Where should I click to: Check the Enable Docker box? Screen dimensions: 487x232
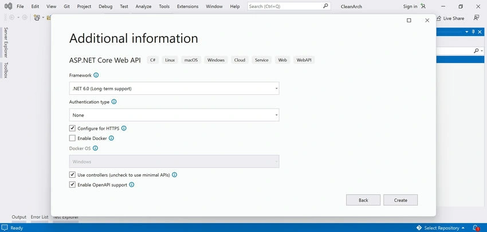coord(72,138)
